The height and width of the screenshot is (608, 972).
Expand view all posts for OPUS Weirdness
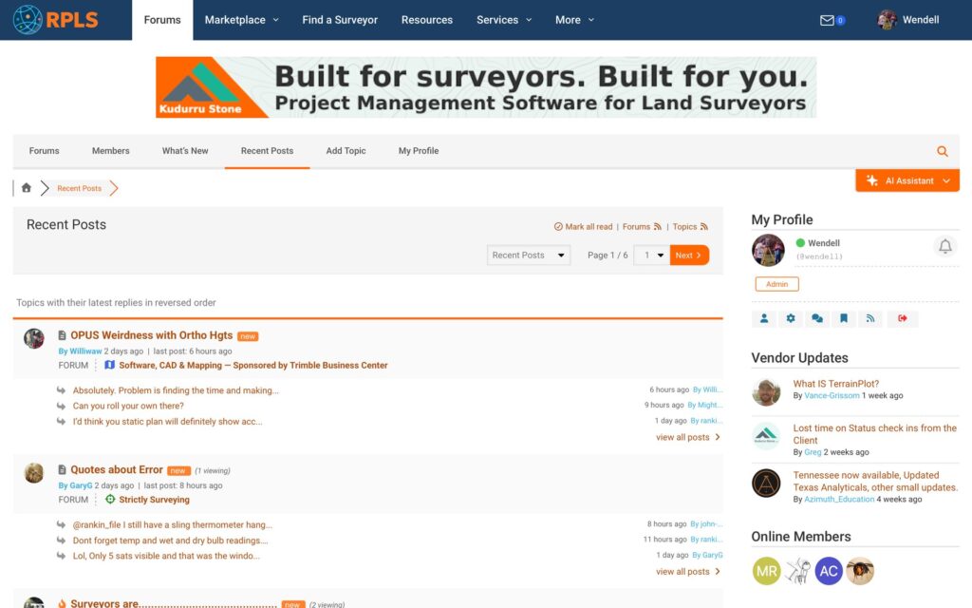click(x=688, y=437)
